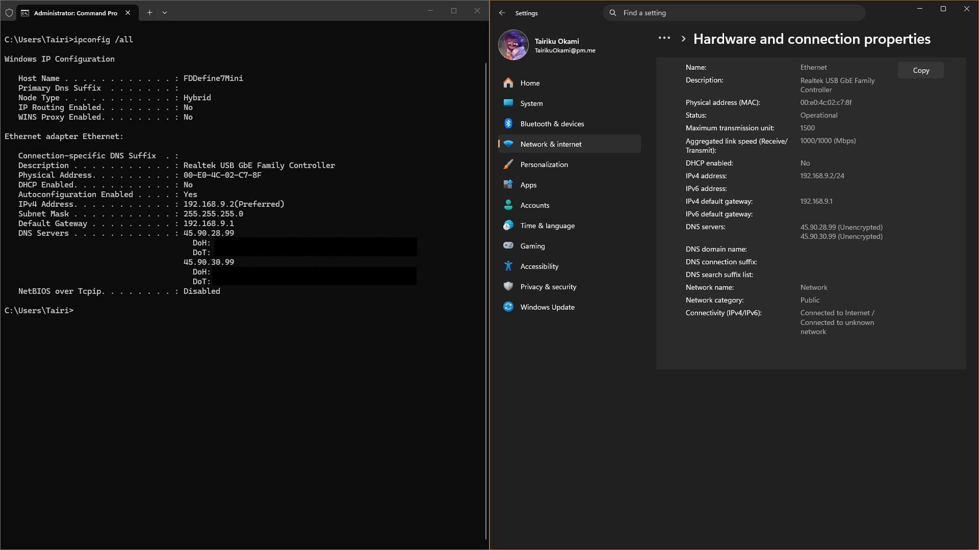The width and height of the screenshot is (979, 550).
Task: Click the 1000/1000 (Mbps) link speed value
Action: point(828,141)
